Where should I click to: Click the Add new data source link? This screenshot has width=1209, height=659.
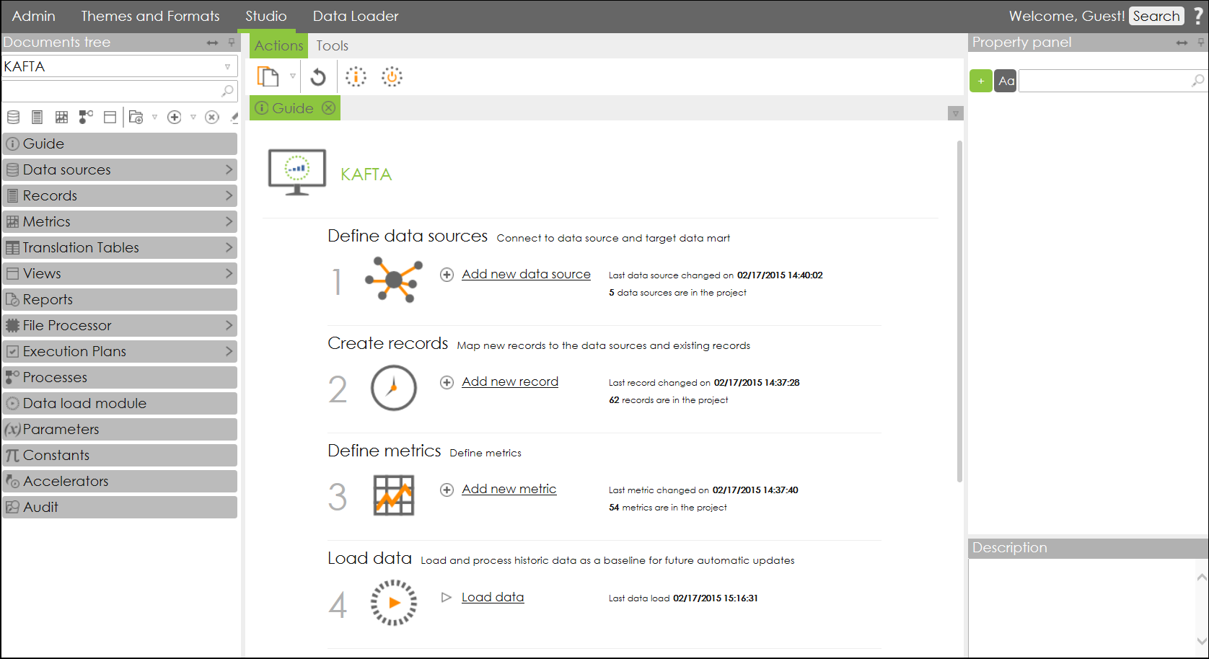coord(526,274)
